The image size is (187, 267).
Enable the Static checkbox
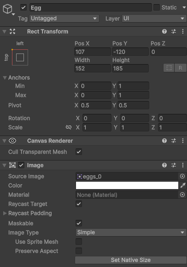(157, 7)
